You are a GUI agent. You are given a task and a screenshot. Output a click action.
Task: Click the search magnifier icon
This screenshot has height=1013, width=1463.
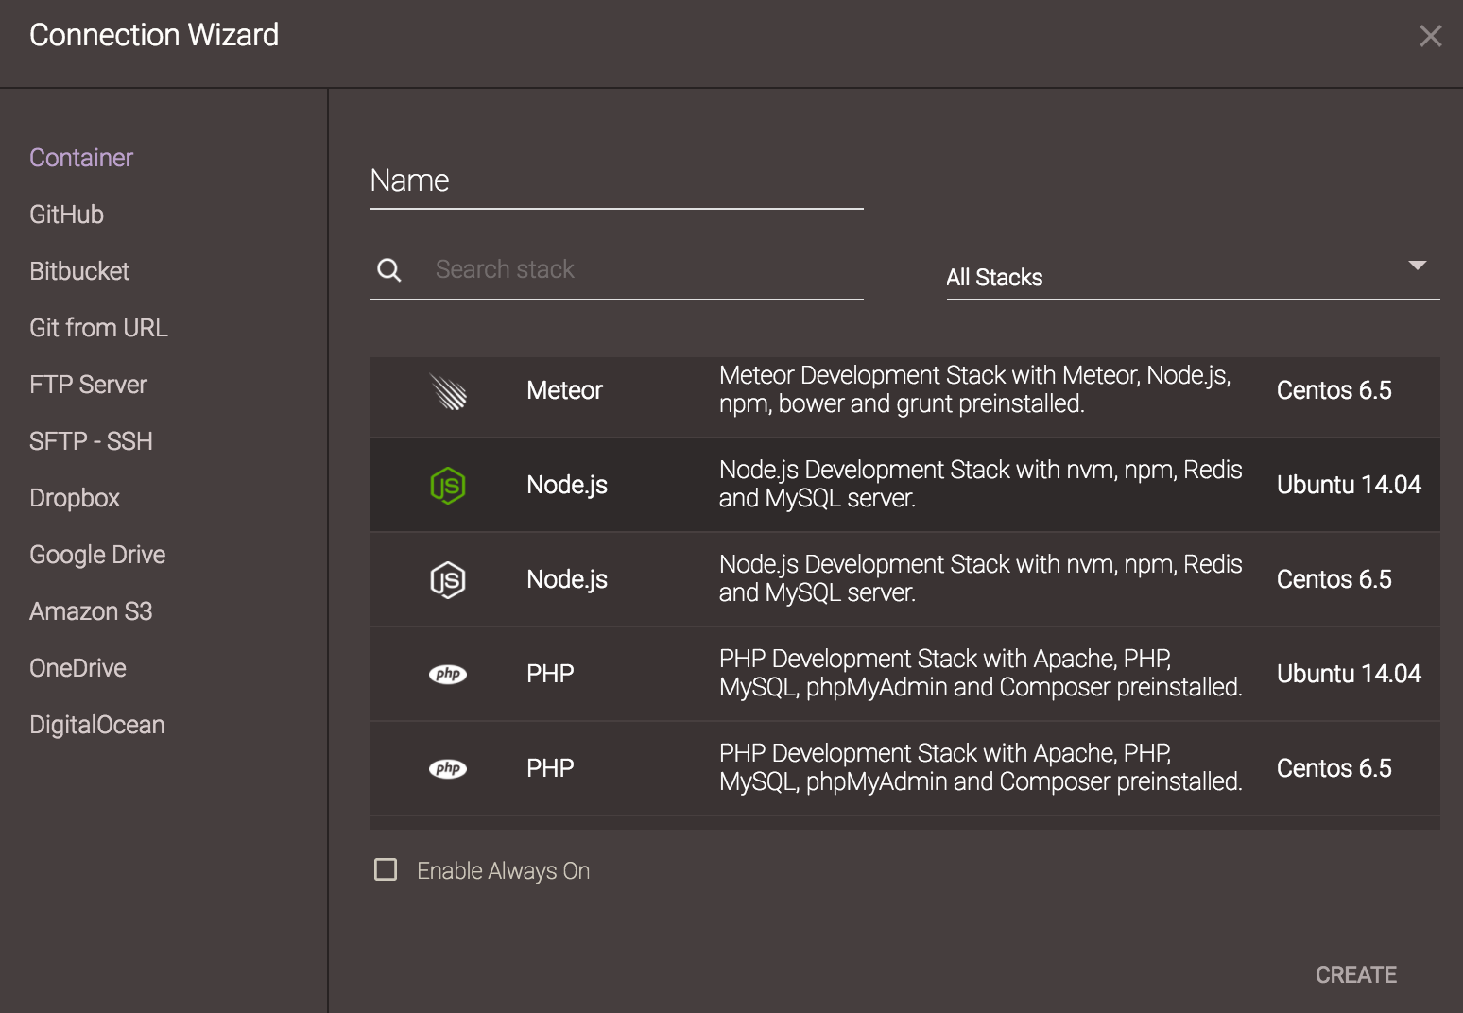389,270
